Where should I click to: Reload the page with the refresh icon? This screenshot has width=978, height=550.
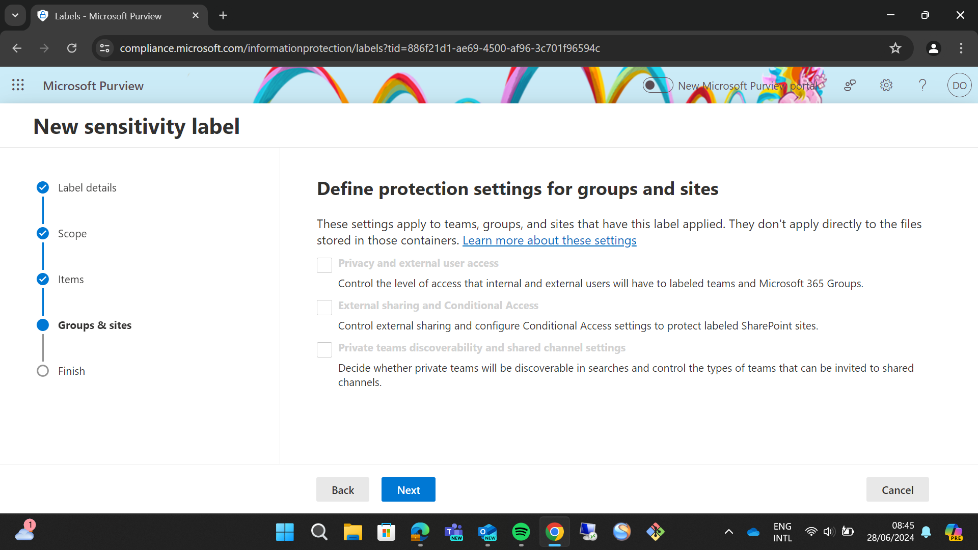pyautogui.click(x=72, y=48)
